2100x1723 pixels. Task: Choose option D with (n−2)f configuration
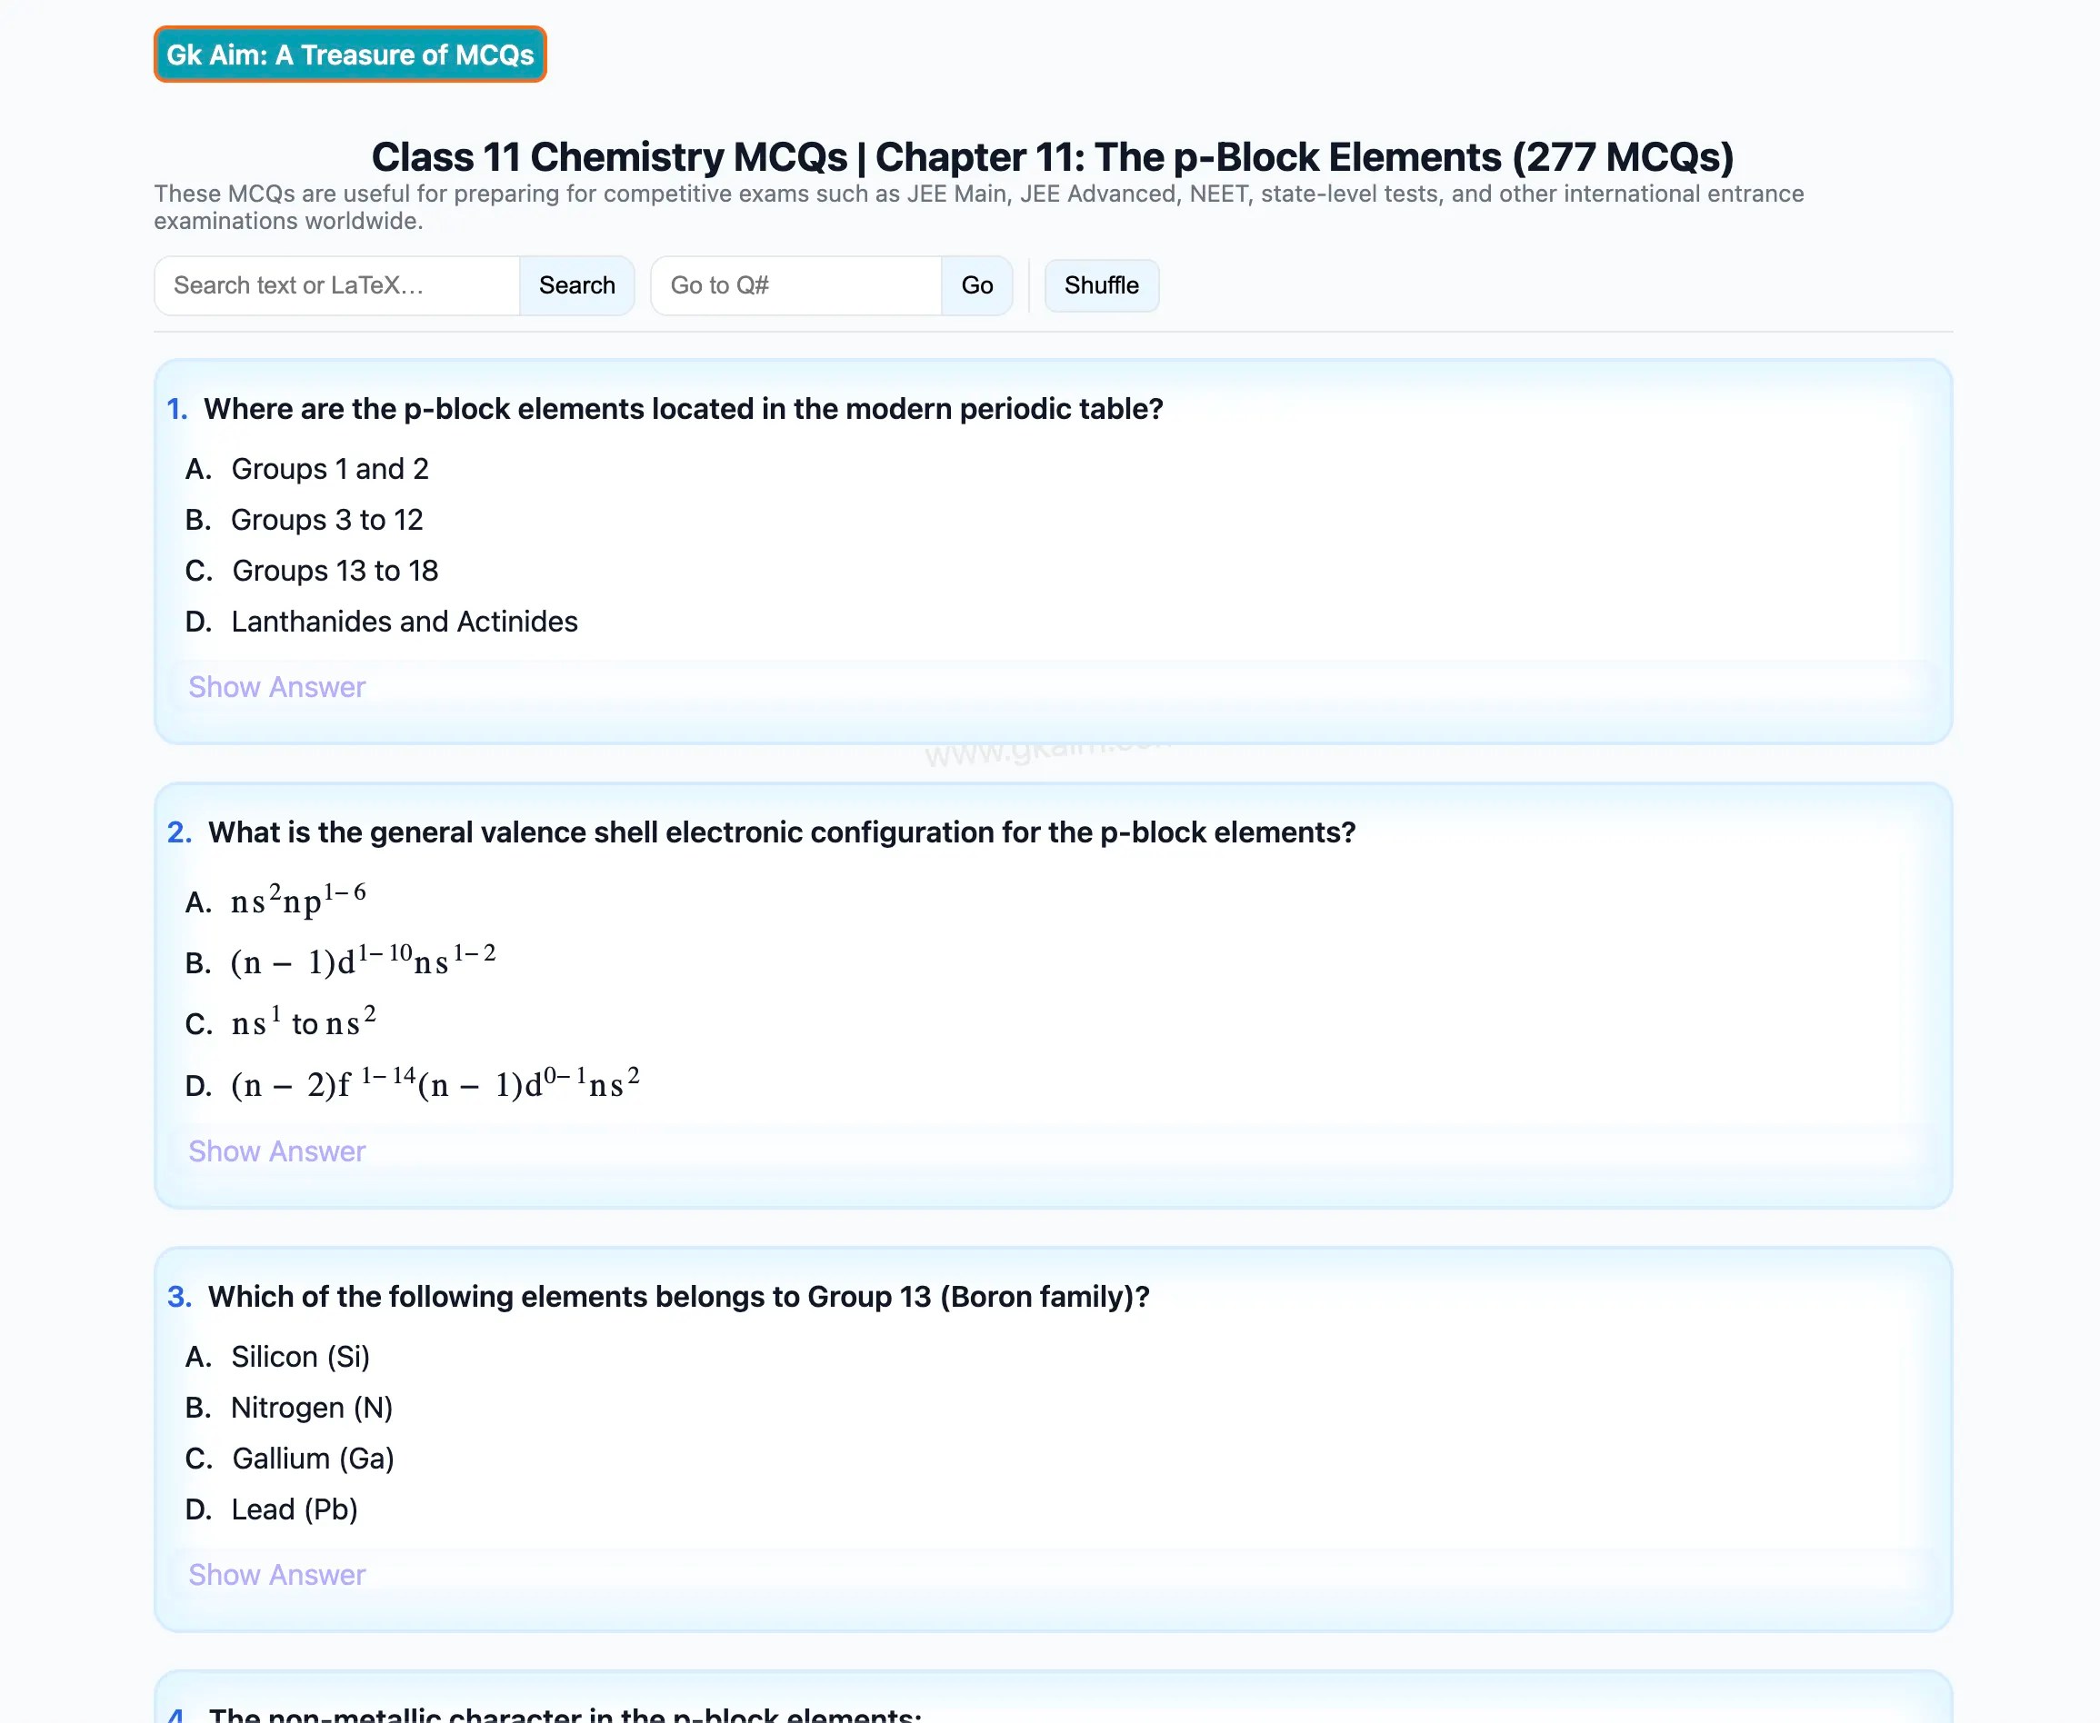coord(435,1084)
